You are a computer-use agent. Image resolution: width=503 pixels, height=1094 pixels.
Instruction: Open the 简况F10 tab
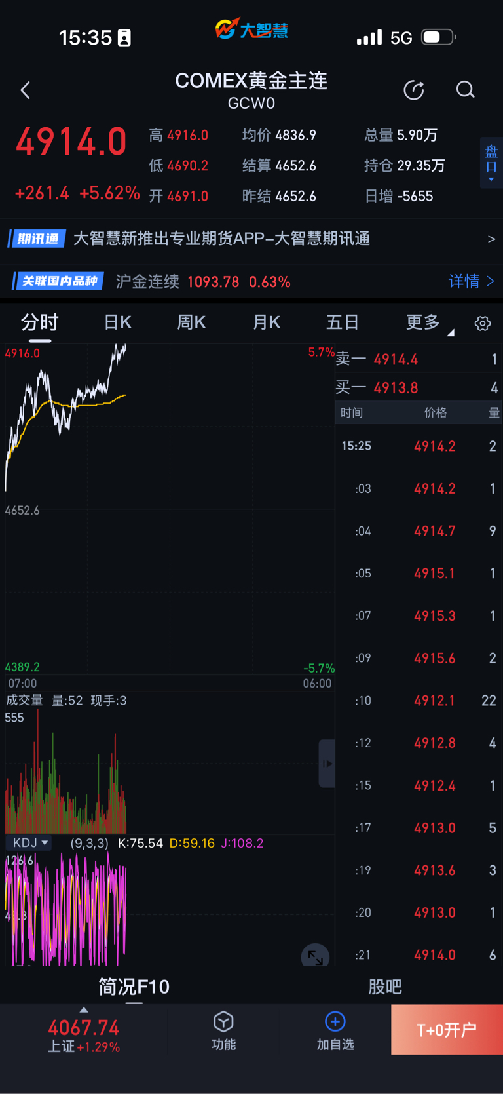tap(134, 987)
